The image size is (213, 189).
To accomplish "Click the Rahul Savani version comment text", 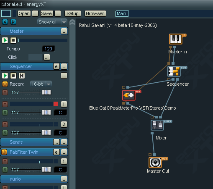I will (118, 25).
